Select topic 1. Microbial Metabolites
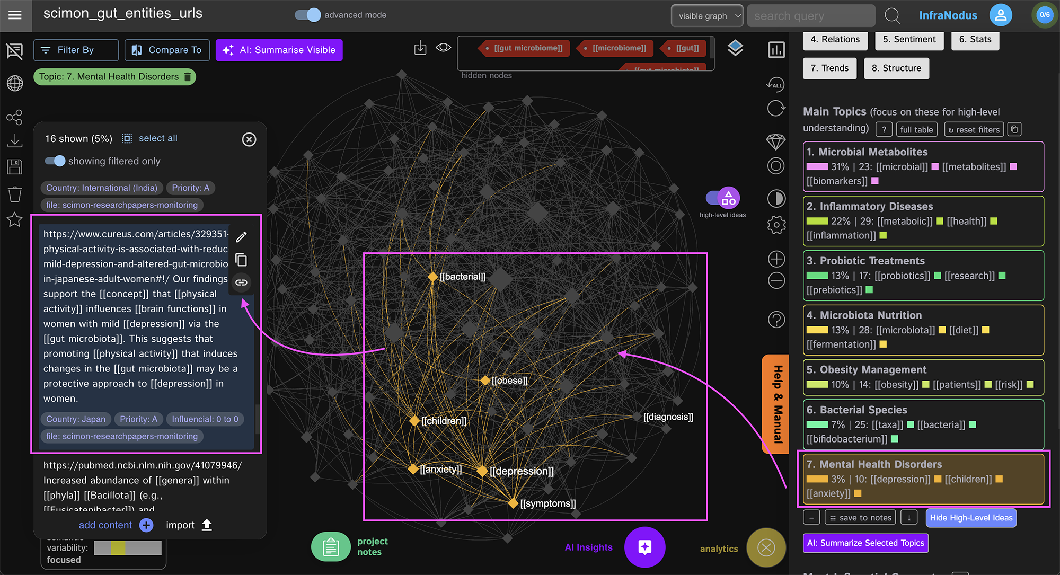1060x575 pixels. [923, 166]
